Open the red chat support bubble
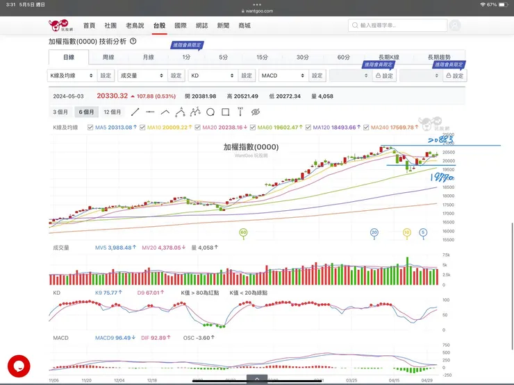The image size is (514, 385). click(x=19, y=366)
